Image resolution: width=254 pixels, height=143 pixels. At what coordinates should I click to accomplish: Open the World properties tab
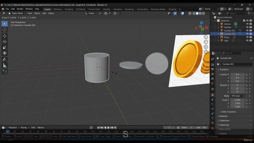coord(213,83)
